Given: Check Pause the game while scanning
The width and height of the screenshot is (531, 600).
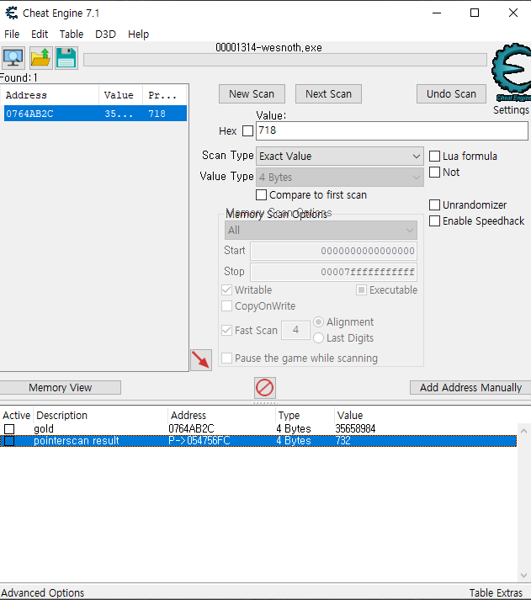Looking at the screenshot, I should point(226,358).
